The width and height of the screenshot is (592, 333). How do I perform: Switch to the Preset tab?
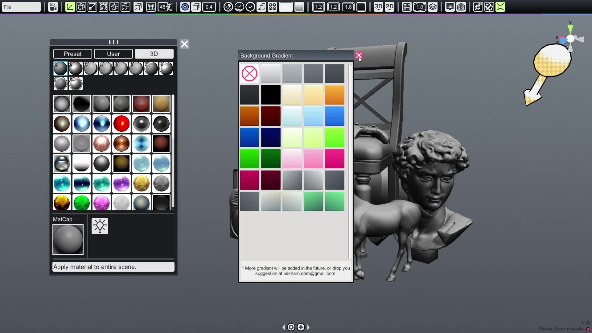(72, 54)
